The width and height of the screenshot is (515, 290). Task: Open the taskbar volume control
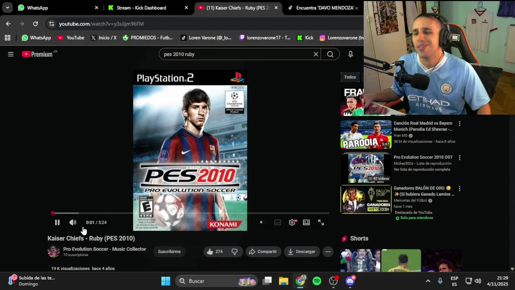pyautogui.click(x=478, y=281)
